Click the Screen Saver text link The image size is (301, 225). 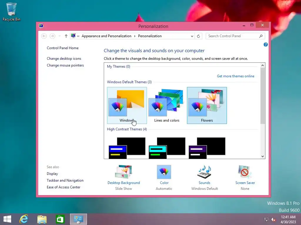pos(245,183)
